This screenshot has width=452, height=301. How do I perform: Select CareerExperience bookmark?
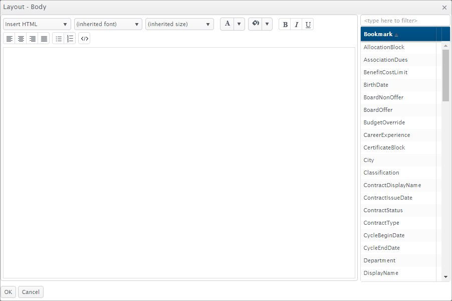point(398,135)
